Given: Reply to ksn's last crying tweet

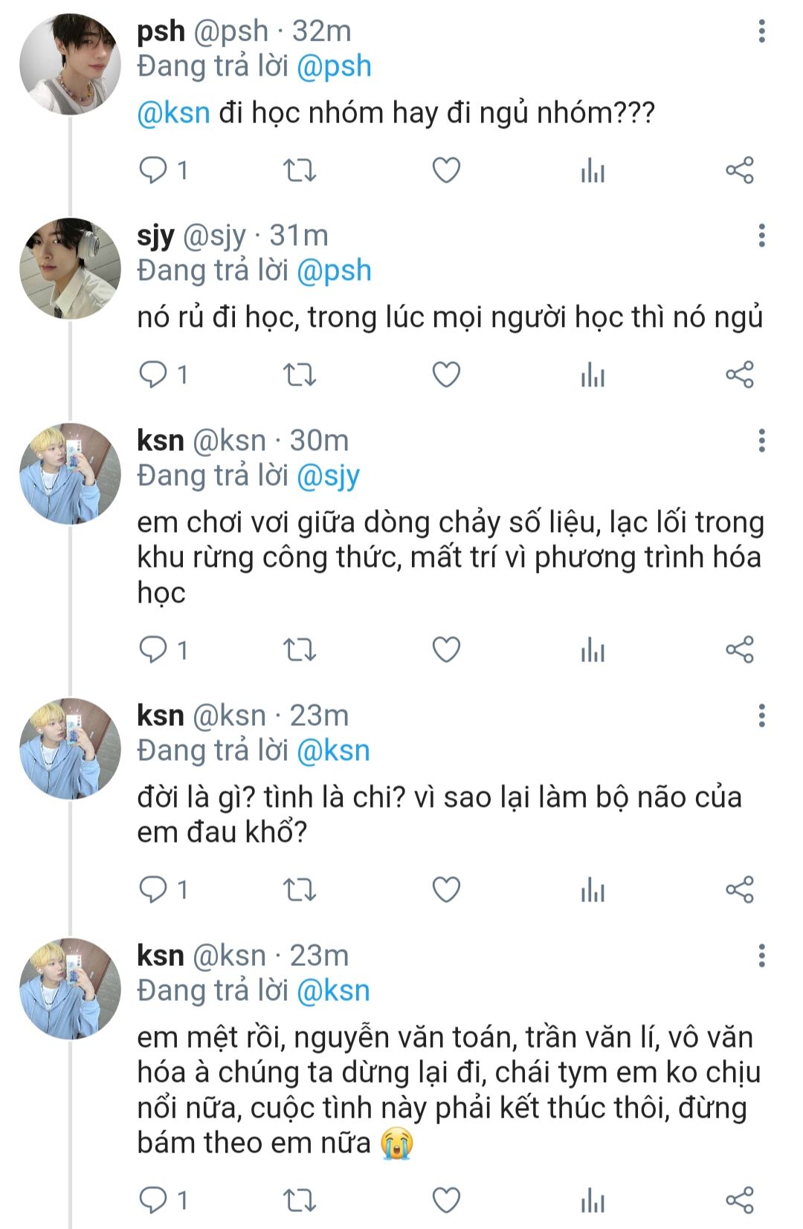Looking at the screenshot, I should [153, 1200].
